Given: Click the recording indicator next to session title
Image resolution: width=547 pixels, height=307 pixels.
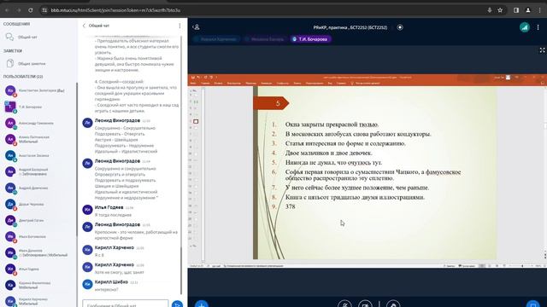Looking at the screenshot, I should point(400,27).
